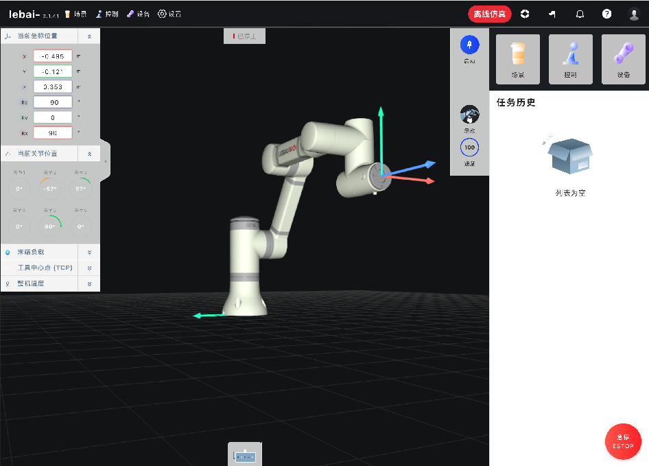The width and height of the screenshot is (649, 466).
Task: Click the 启动 (start) rocket icon
Action: click(469, 45)
